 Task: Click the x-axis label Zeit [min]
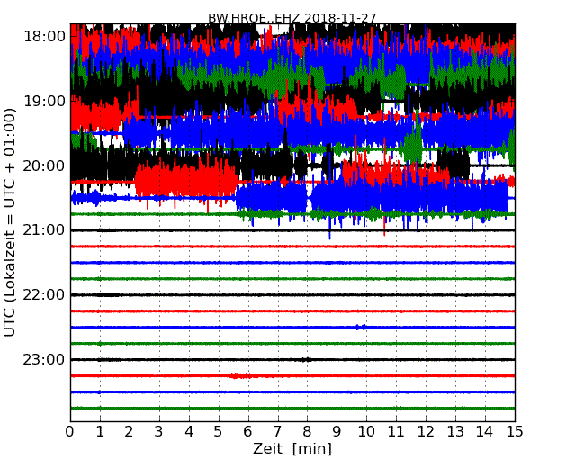tap(292, 448)
